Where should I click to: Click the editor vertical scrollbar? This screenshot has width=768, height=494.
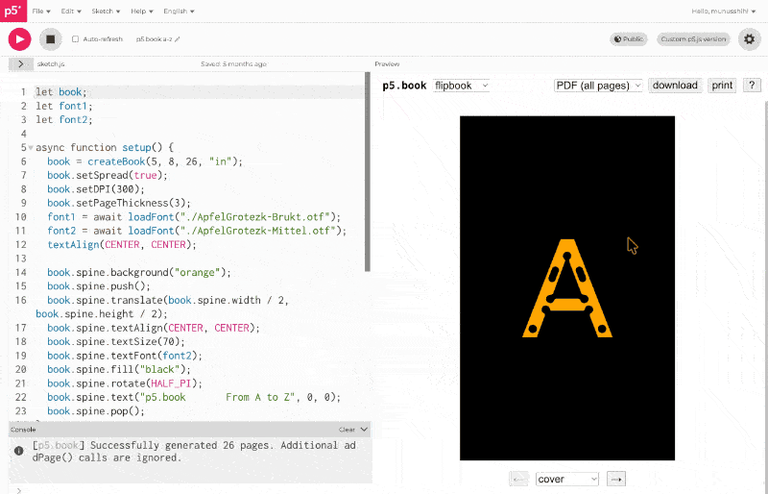[x=368, y=172]
